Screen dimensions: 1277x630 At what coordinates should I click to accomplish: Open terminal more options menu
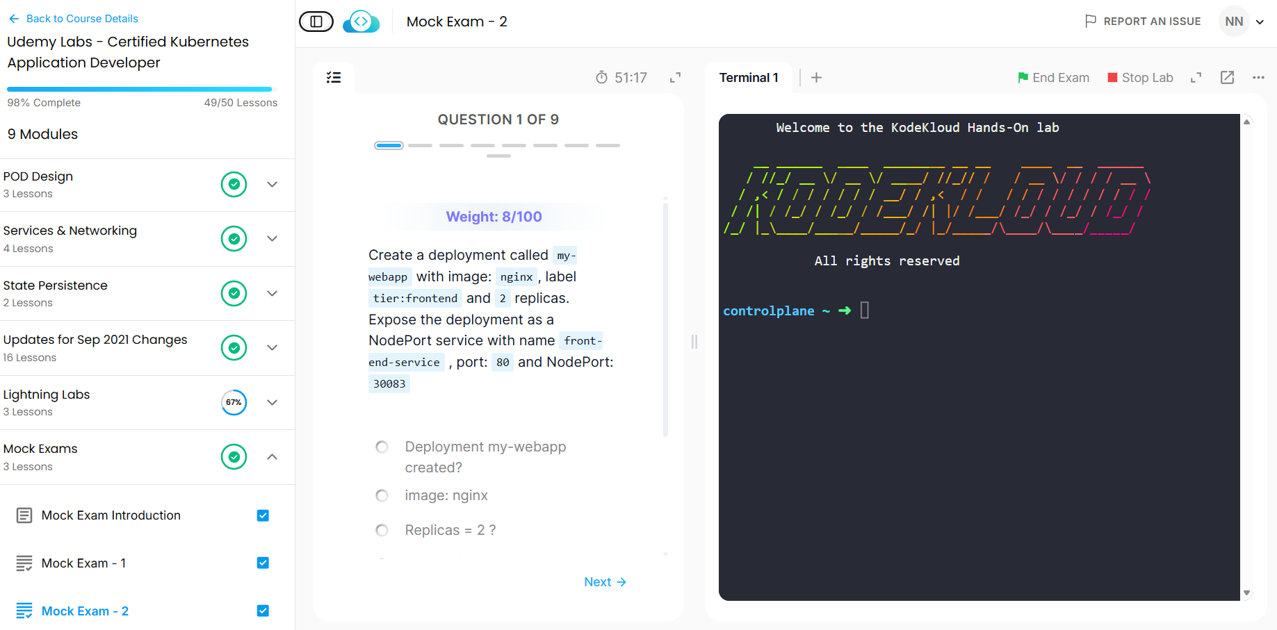pos(1258,78)
